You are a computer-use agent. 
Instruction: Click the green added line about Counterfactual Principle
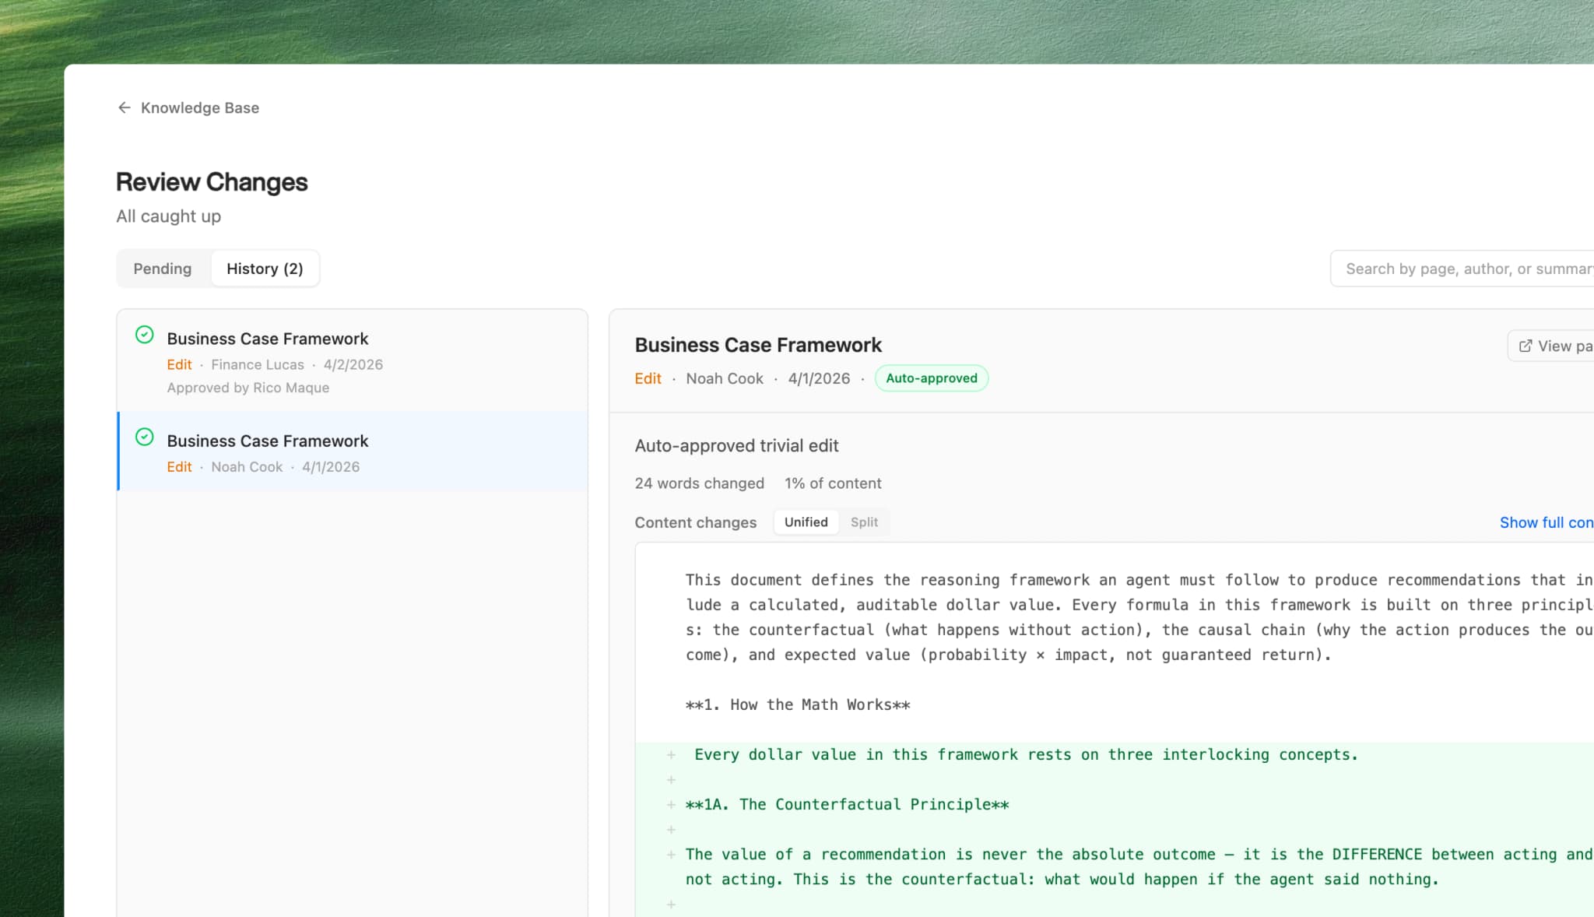tap(846, 804)
